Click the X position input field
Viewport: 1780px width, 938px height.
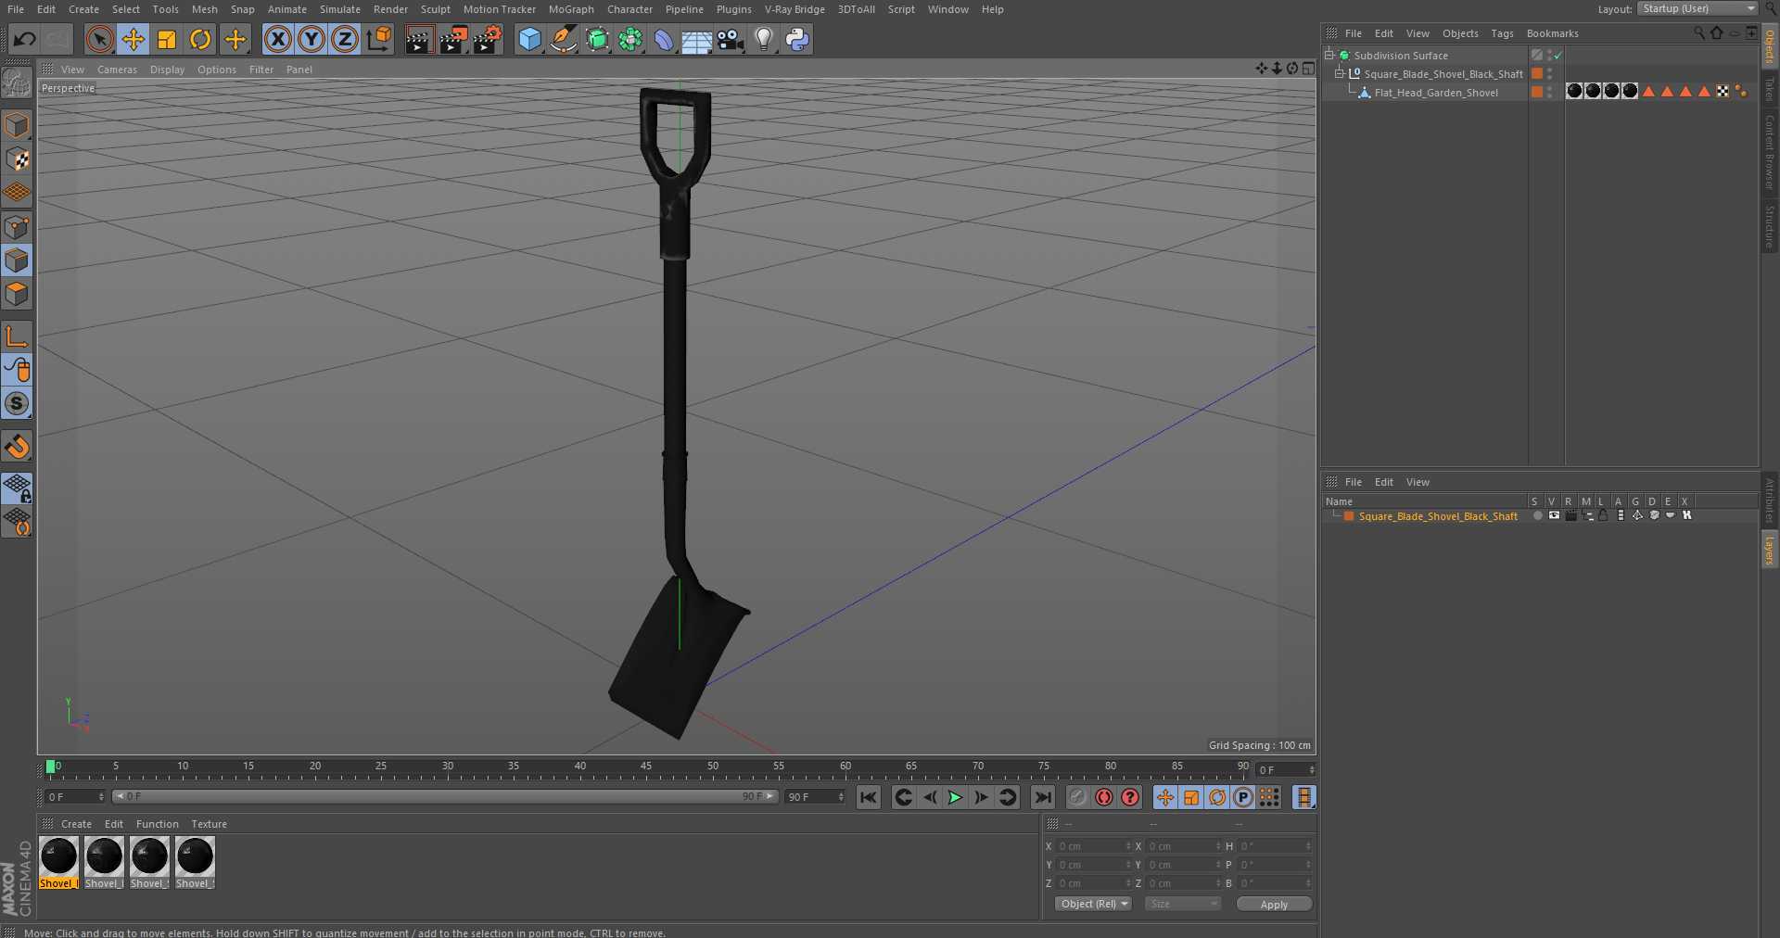coord(1093,846)
